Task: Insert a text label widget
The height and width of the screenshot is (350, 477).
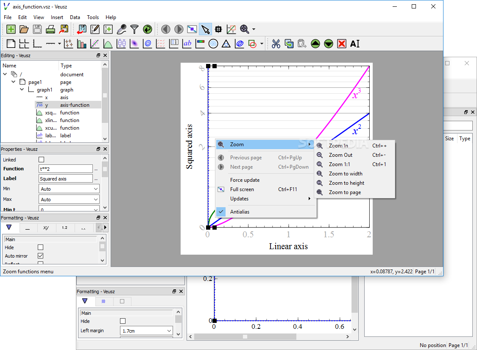Action: tap(187, 44)
